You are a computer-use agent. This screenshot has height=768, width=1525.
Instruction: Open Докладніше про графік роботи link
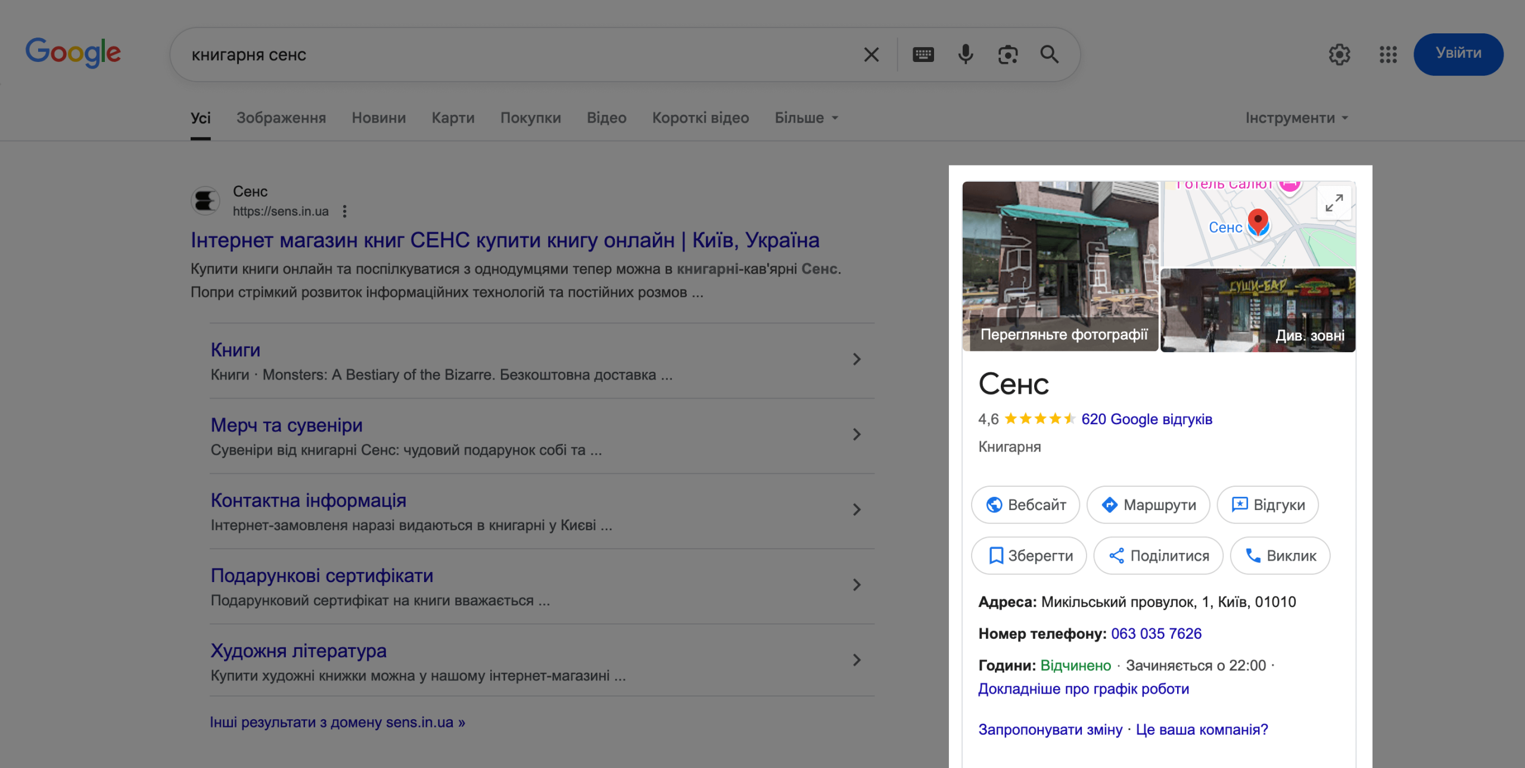1084,689
